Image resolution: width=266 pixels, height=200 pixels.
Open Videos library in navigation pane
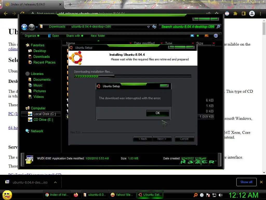tap(38, 97)
